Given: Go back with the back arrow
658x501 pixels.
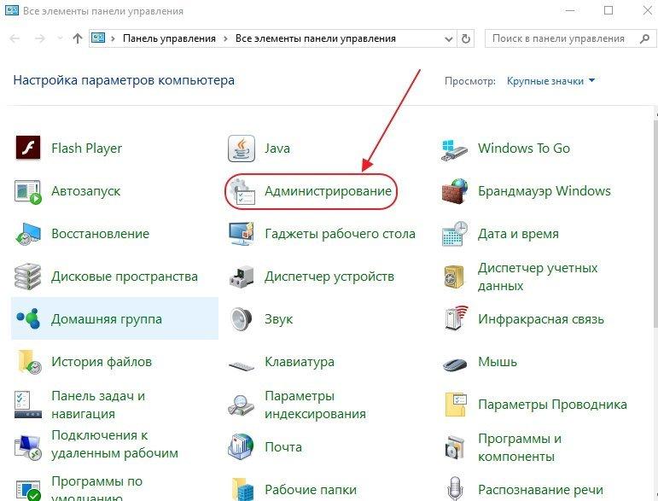Looking at the screenshot, I should click(15, 38).
